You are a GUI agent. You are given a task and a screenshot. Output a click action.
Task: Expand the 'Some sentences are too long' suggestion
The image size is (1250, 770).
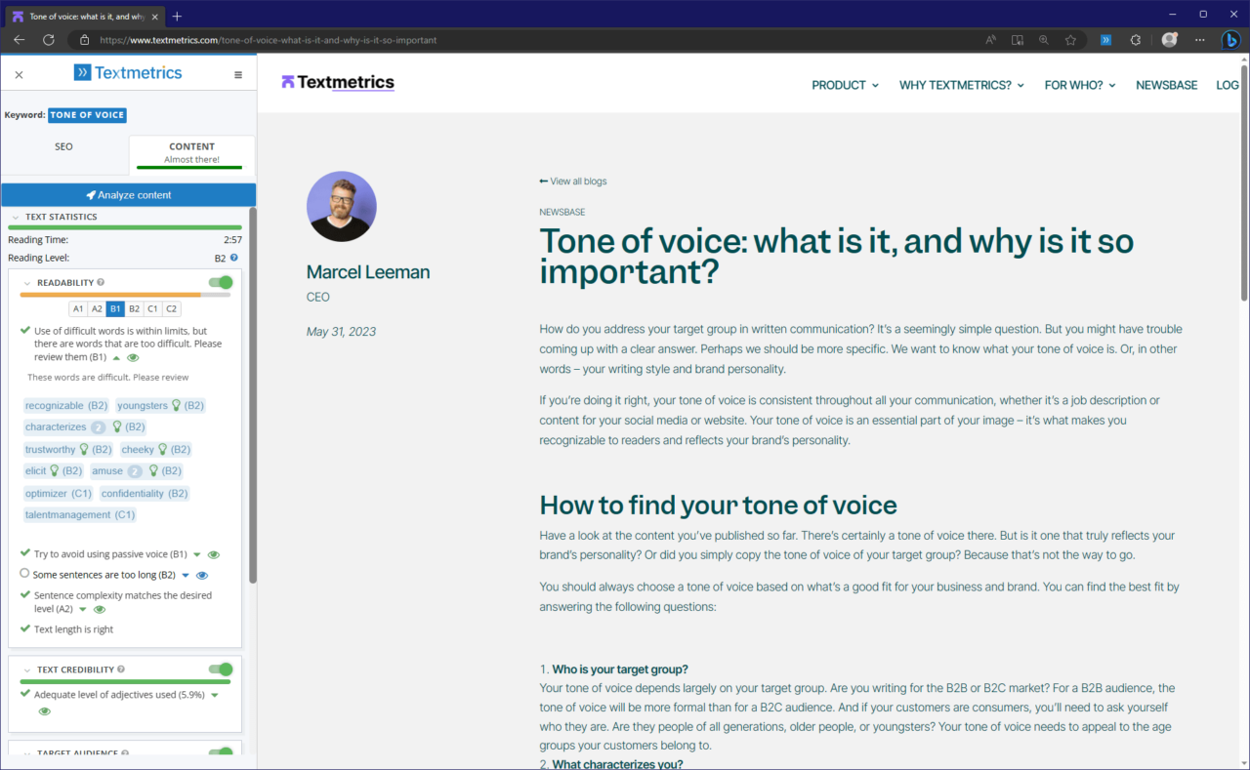coord(186,575)
